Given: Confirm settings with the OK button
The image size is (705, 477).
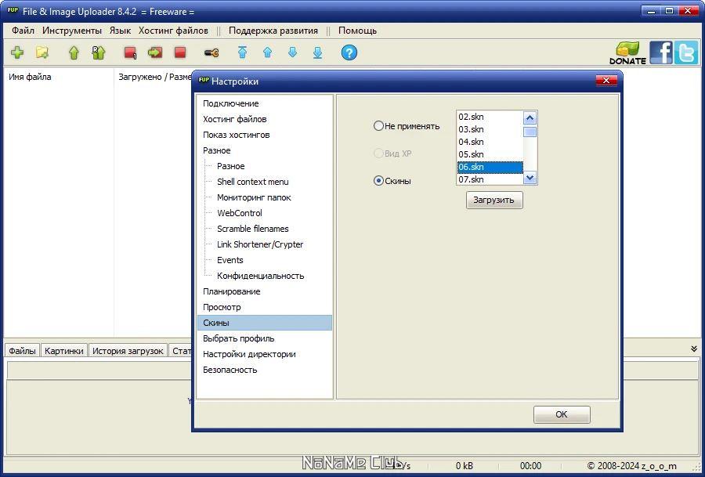Looking at the screenshot, I should [562, 414].
